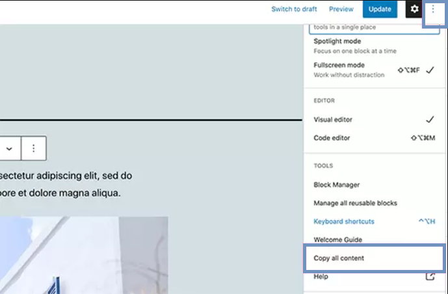This screenshot has width=448, height=294.
Task: Click the paragraph text in the editor
Action: [x=65, y=184]
